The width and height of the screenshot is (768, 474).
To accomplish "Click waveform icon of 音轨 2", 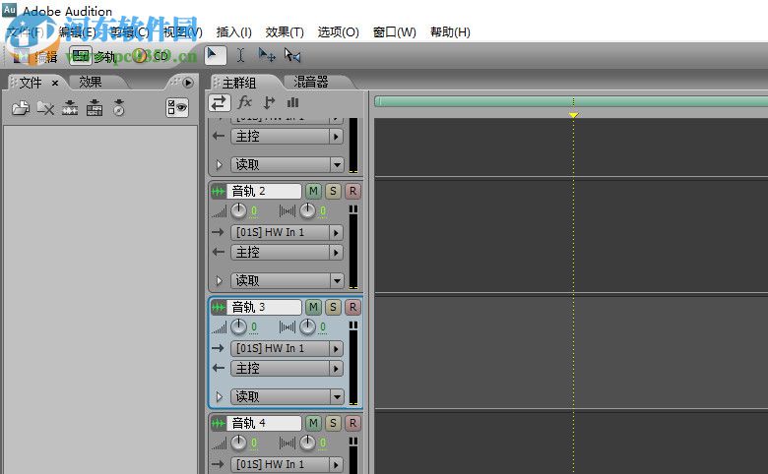I will point(219,191).
